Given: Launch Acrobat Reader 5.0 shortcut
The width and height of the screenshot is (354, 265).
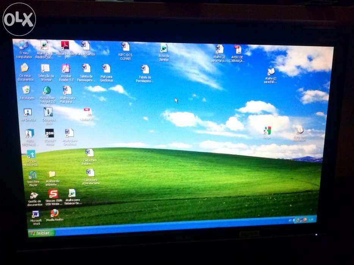Looking at the screenshot, I should [x=66, y=73].
